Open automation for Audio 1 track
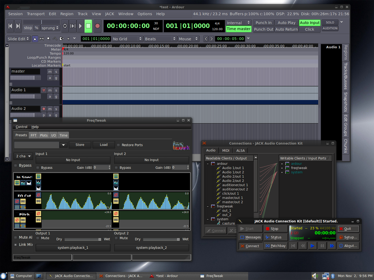The image size is (374, 280). pos(50,97)
